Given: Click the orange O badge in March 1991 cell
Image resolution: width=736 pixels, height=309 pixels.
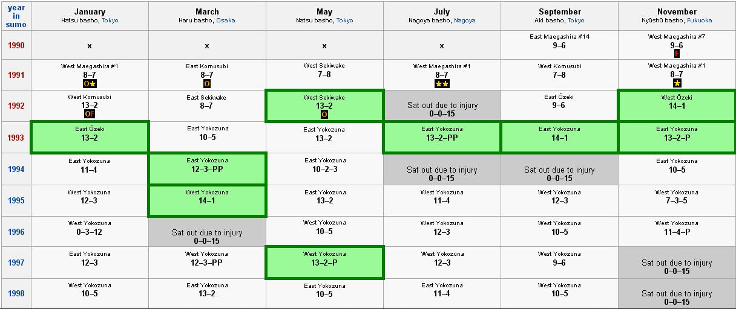Looking at the screenshot, I should [x=207, y=83].
